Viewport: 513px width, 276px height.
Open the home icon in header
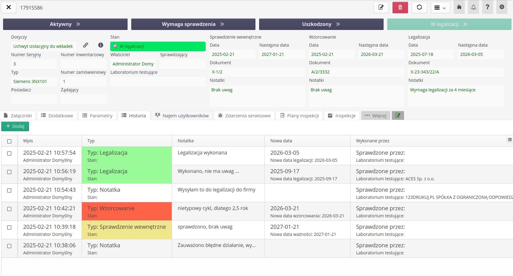(459, 7)
